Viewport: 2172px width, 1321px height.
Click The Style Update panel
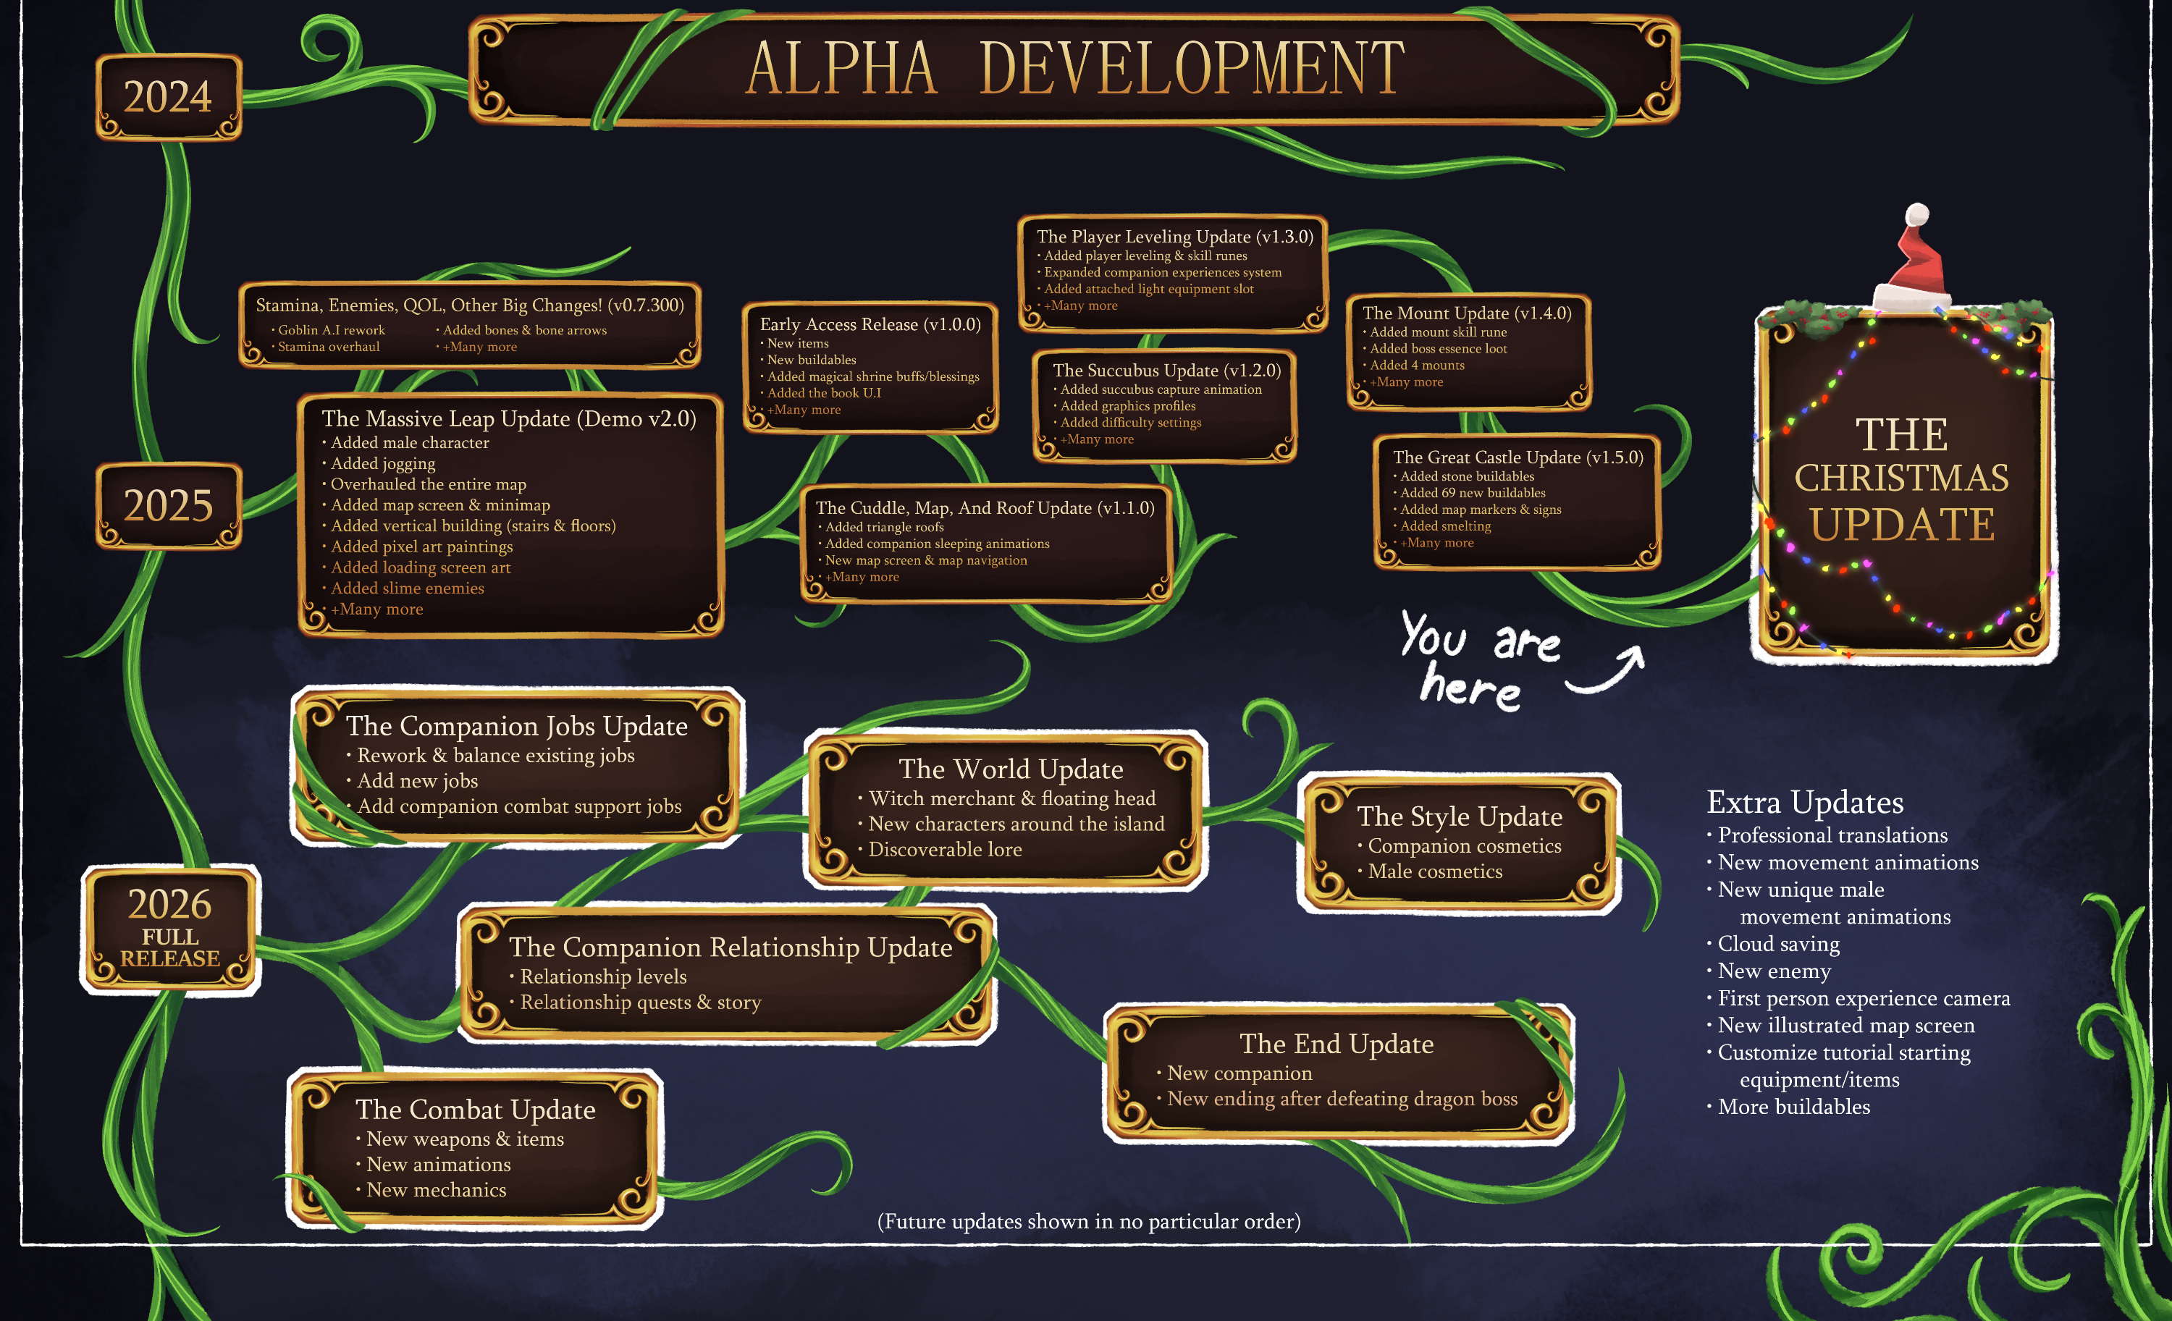pyautogui.click(x=1459, y=843)
